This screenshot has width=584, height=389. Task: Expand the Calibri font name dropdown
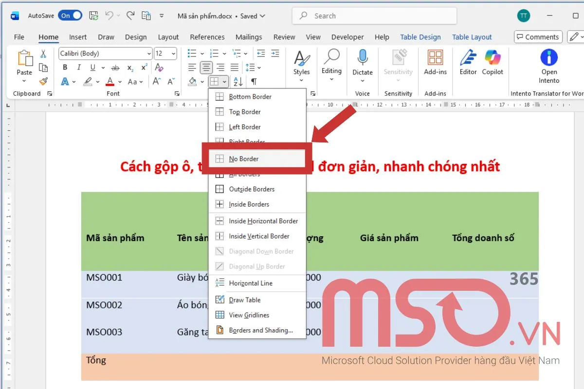point(149,53)
